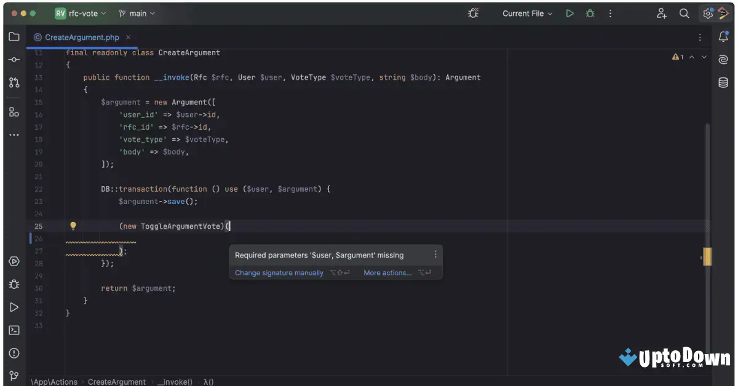Open the rfc-vote project dropdown

click(x=78, y=13)
